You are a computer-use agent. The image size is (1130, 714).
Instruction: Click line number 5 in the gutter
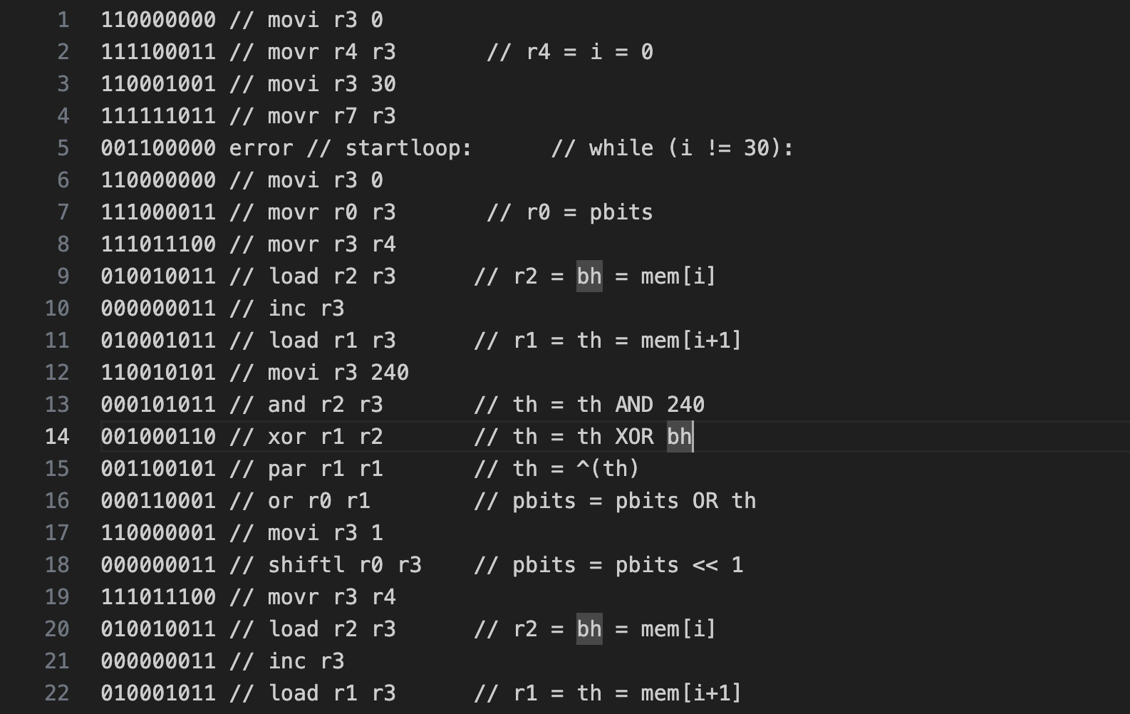pos(63,148)
